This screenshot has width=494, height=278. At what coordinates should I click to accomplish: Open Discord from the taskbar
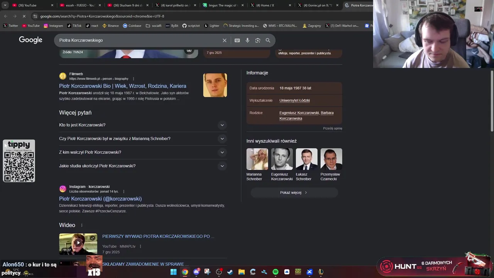coord(196,272)
